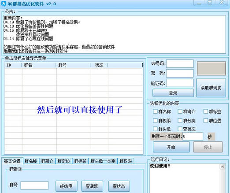Open the 群简介 tab
This screenshot has width=230, height=193.
[x=47, y=161]
